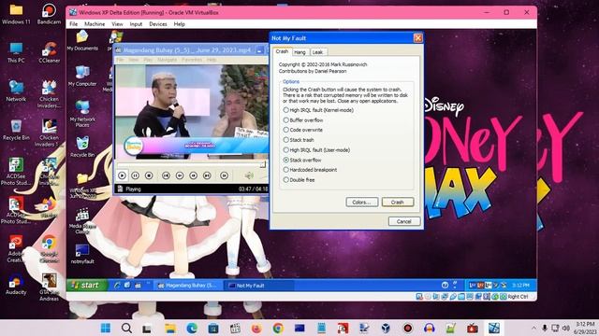This screenshot has width=599, height=336.
Task: Open This PC on host desktop
Action: click(16, 52)
